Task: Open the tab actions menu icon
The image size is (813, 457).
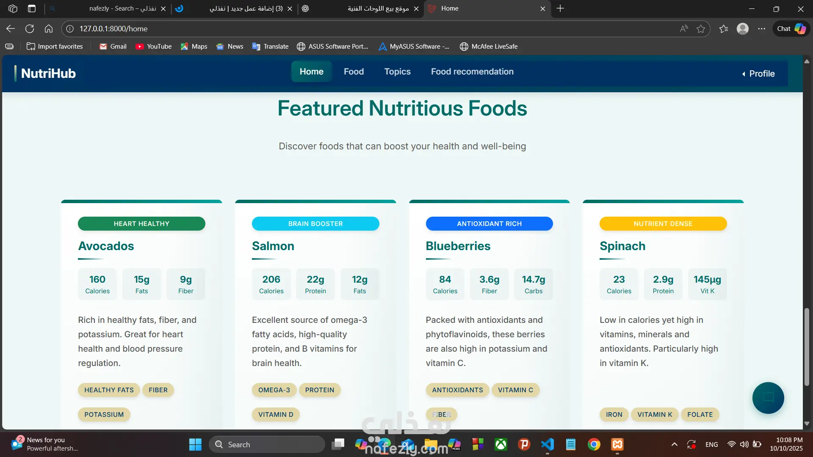Action: tap(32, 8)
